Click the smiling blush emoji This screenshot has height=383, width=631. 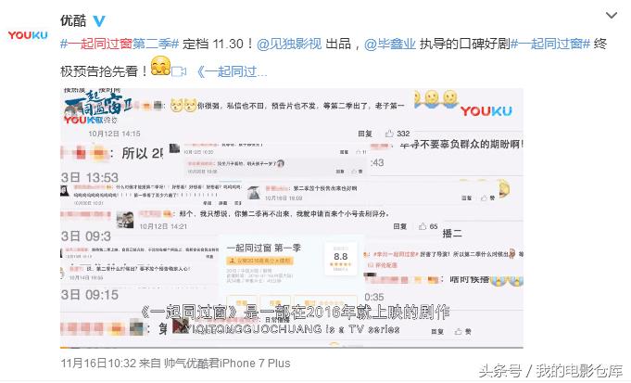tap(160, 66)
